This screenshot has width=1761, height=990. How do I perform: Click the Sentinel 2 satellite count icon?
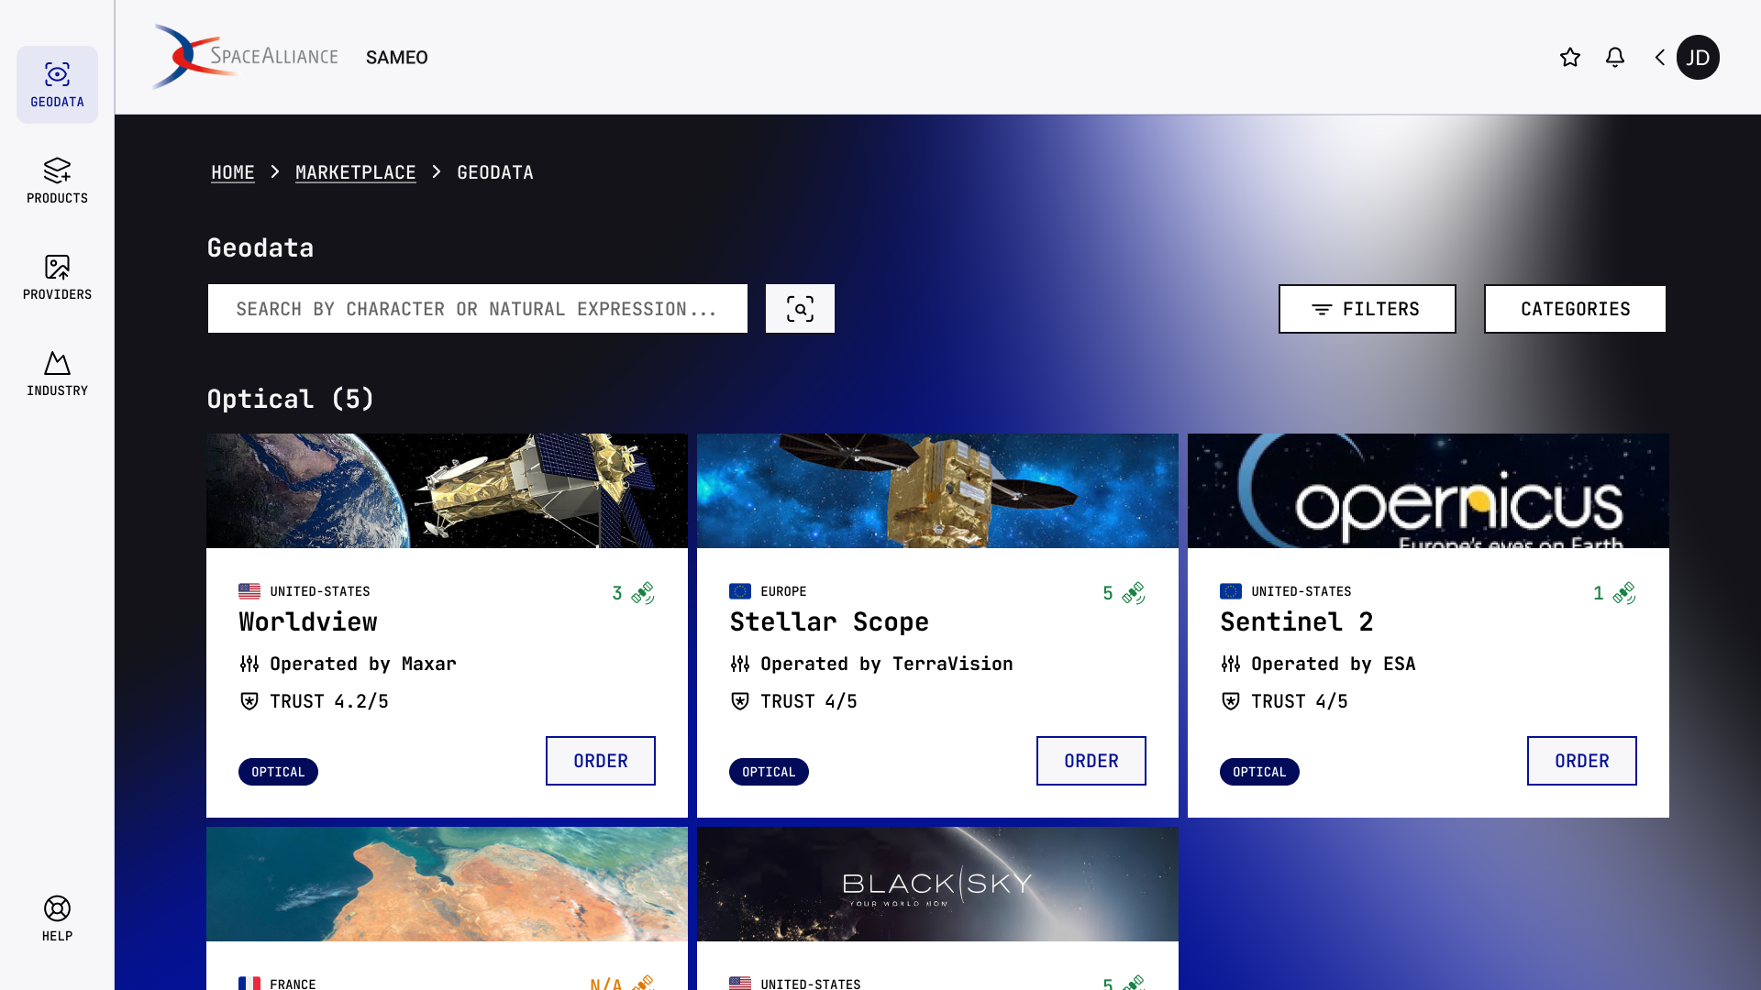pos(1624,593)
